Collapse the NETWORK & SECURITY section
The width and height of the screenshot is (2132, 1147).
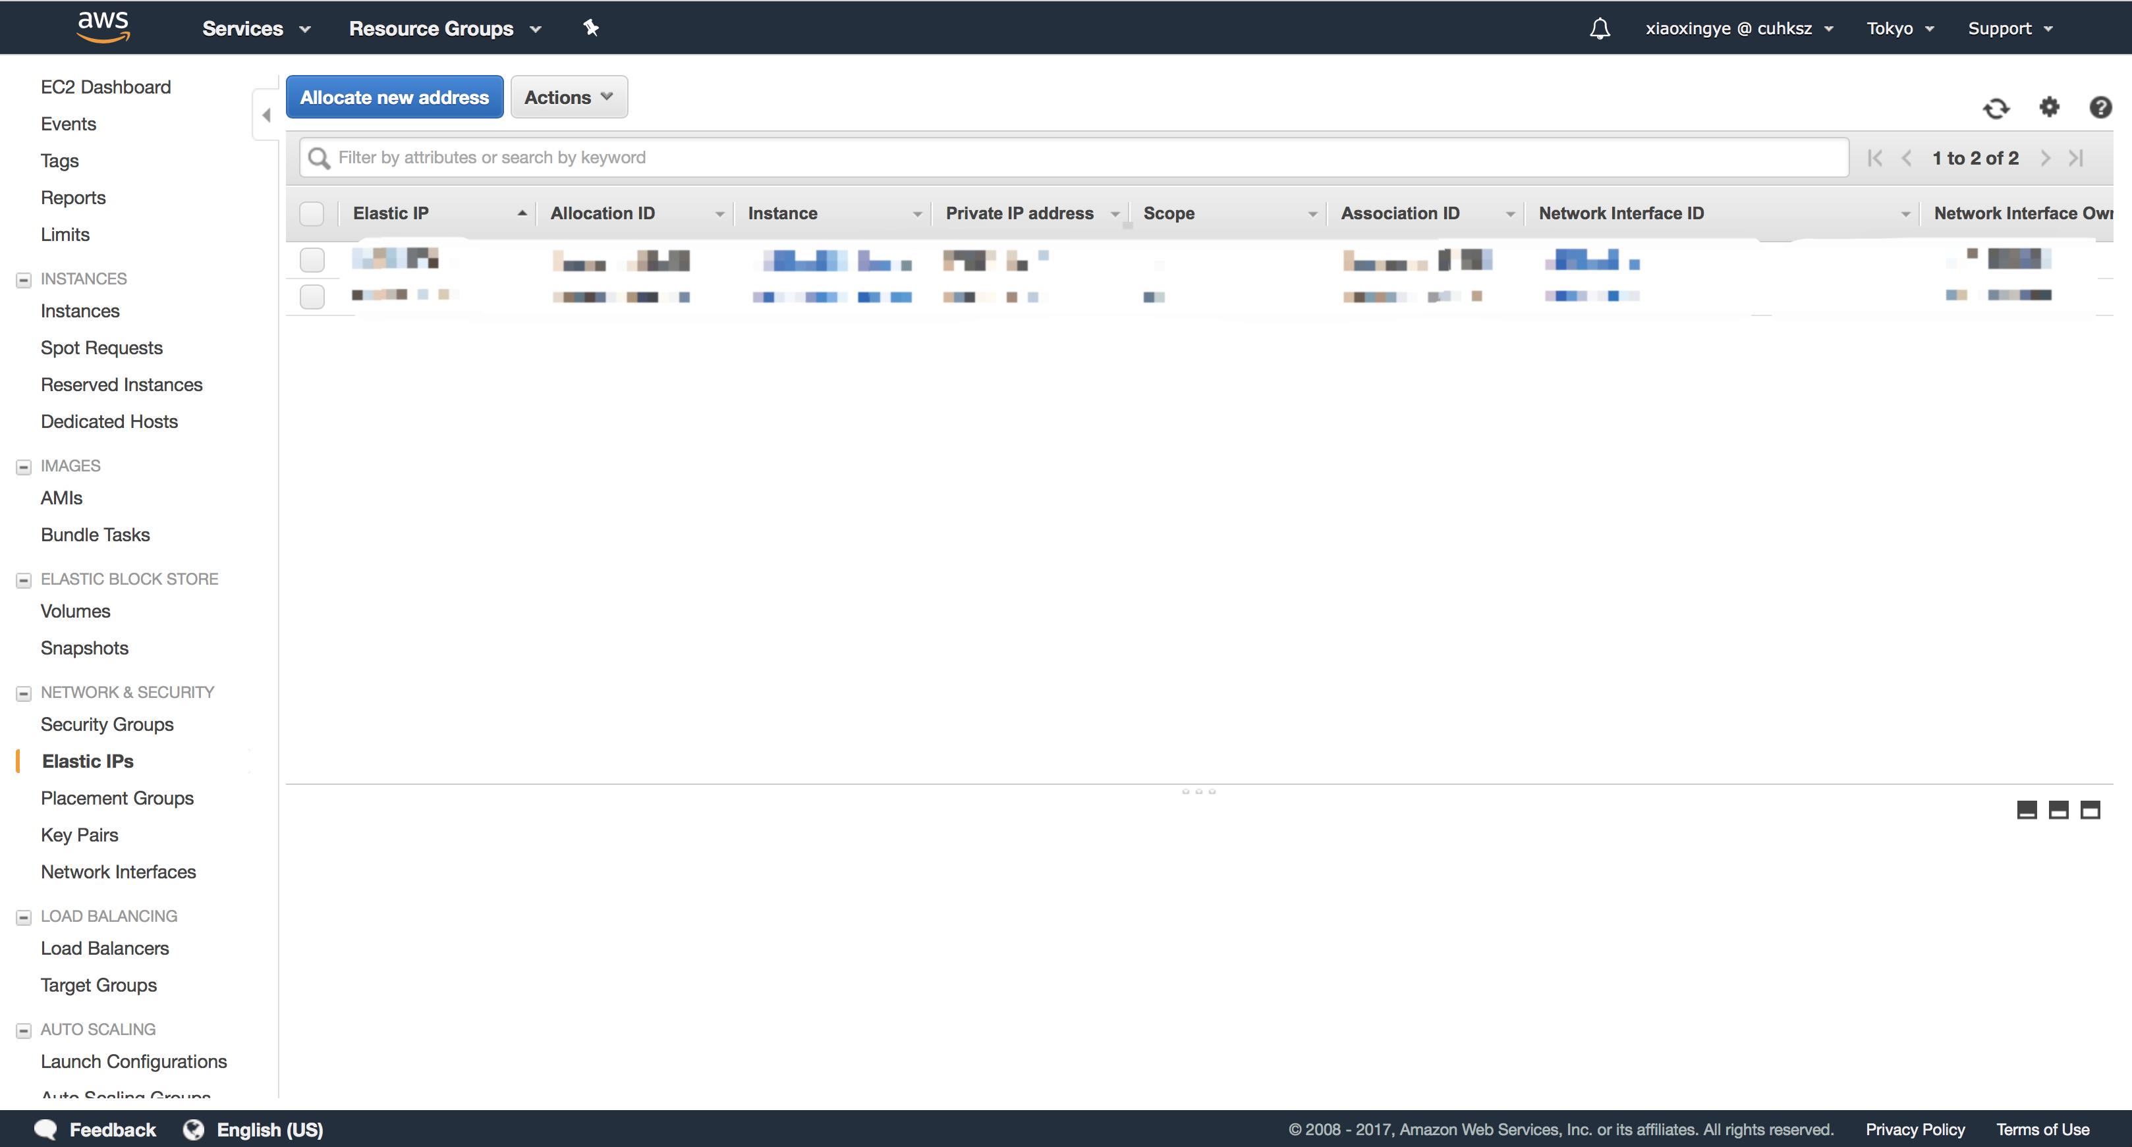click(x=23, y=693)
